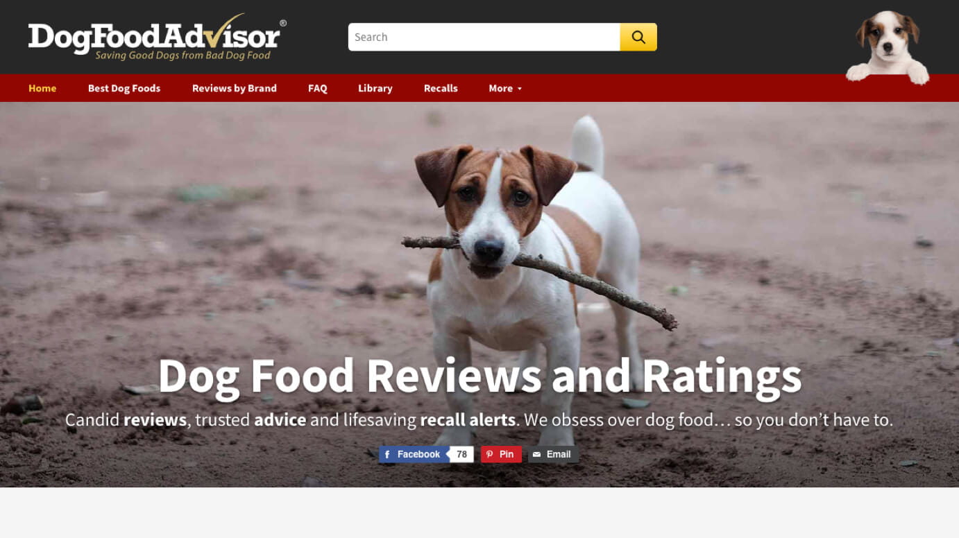Click the tagline Saving Good Dogs text
The height and width of the screenshot is (538, 959).
point(183,55)
